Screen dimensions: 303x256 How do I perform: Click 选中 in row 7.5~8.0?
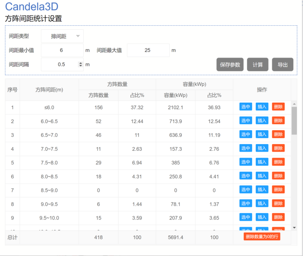click(246, 162)
